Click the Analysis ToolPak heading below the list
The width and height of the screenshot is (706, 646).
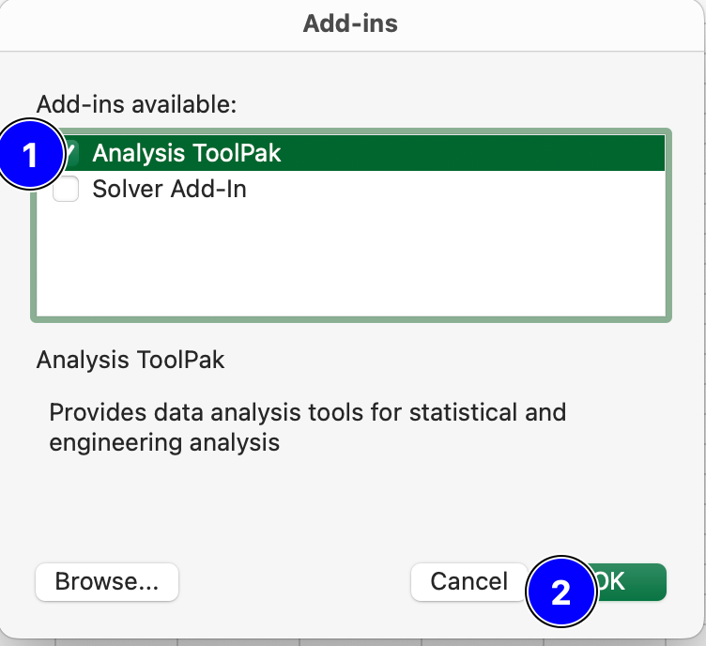point(130,360)
